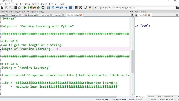Start debugging with Debug file icon
Screen dimensions: 179x101
(x=48, y=8)
